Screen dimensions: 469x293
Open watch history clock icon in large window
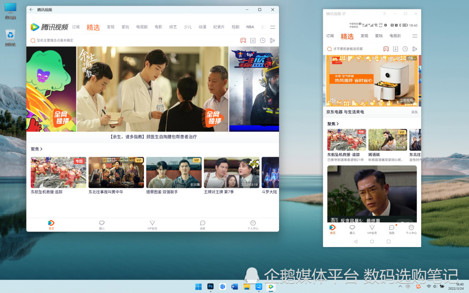pos(263,41)
